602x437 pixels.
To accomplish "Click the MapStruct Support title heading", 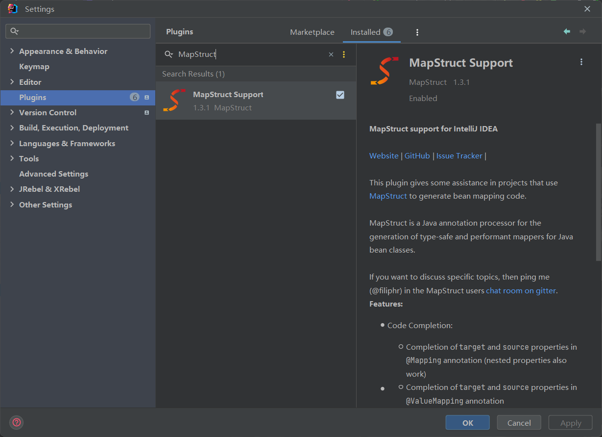I will (461, 63).
